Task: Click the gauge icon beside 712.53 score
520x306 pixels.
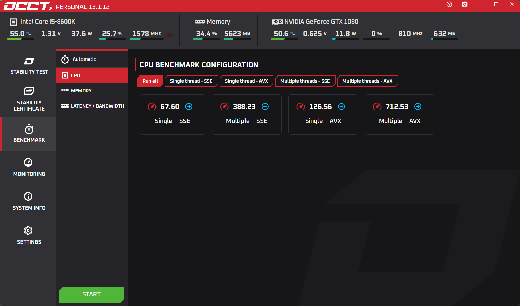Action: tap(377, 106)
